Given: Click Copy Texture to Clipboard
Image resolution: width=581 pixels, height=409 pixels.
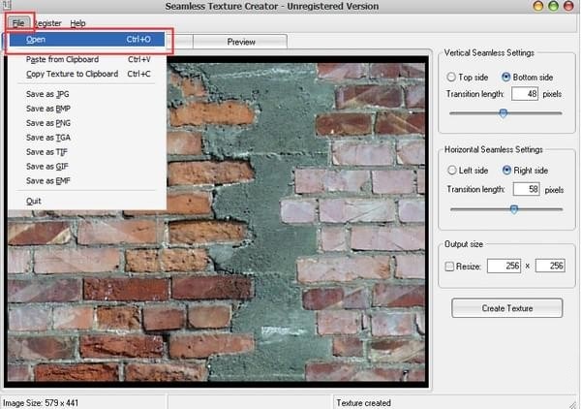Looking at the screenshot, I should tap(73, 74).
